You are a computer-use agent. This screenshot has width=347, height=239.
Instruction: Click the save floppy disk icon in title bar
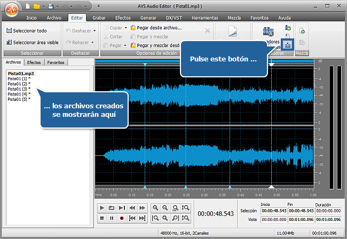click(x=51, y=6)
